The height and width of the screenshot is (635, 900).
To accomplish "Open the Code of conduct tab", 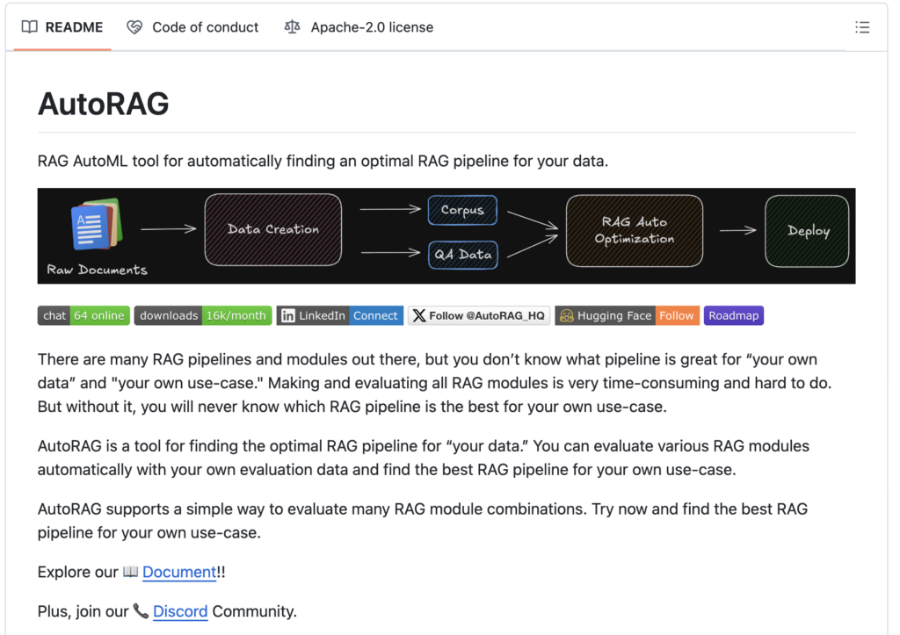I will click(x=205, y=27).
